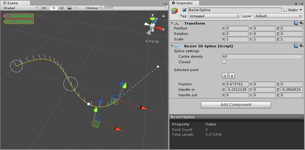Toggle BezierSpline active checkbox
The height and width of the screenshot is (150, 305).
[x=184, y=10]
